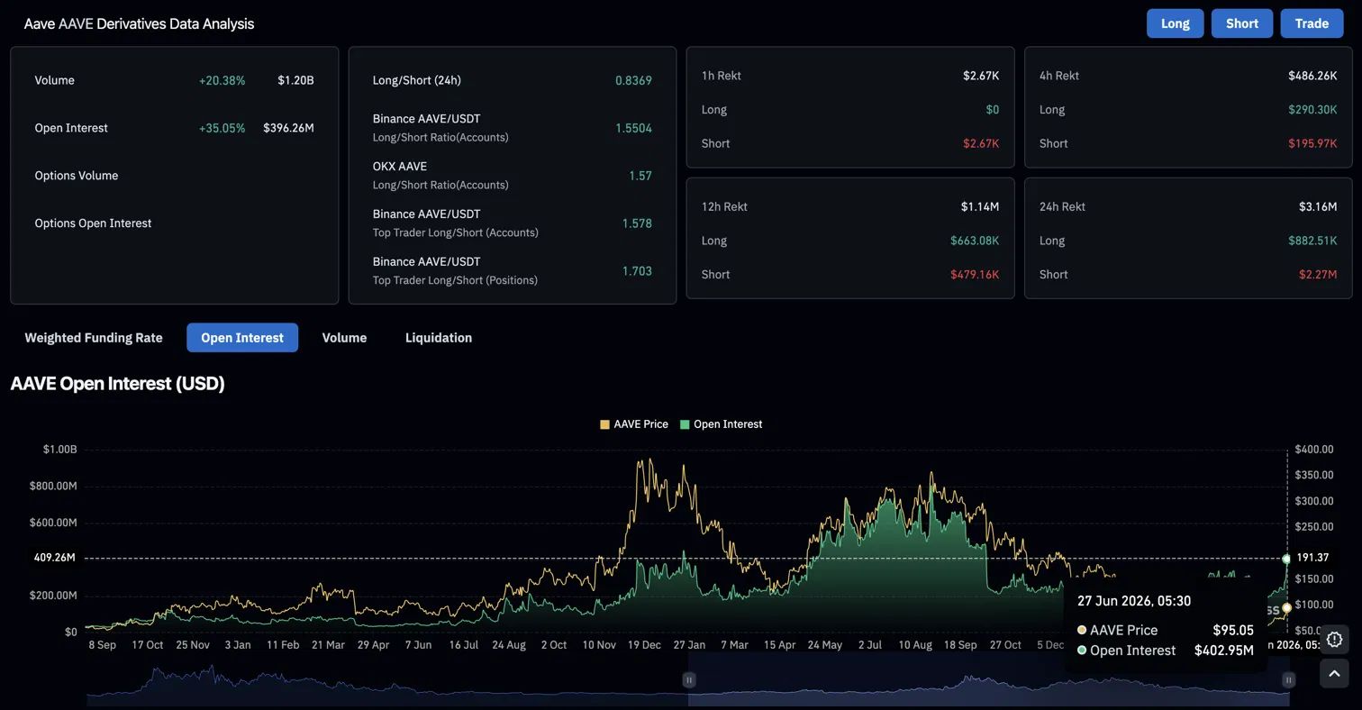Click the 19 Dec date axis label
The height and width of the screenshot is (710, 1362).
(644, 645)
